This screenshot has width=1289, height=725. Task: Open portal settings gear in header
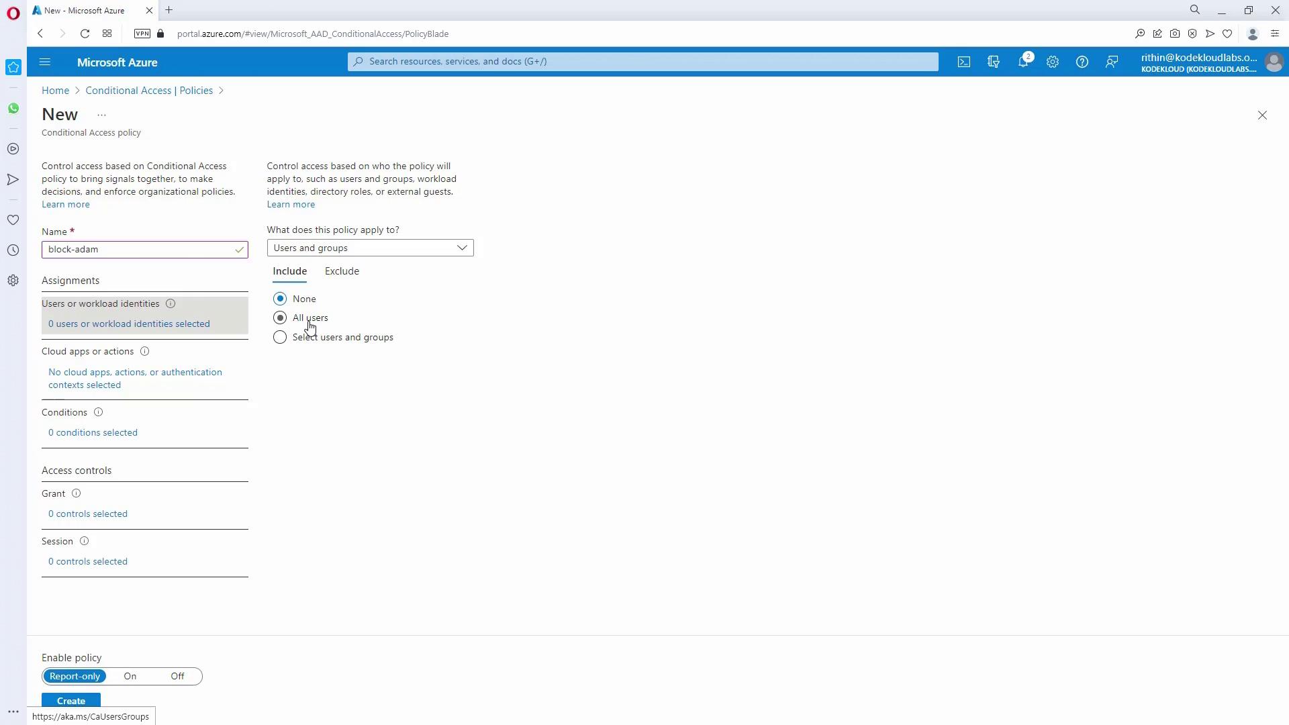1052,62
